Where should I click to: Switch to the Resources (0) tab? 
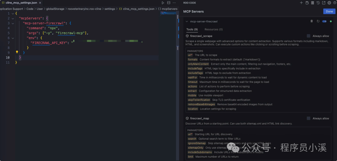pyautogui.click(x=213, y=29)
